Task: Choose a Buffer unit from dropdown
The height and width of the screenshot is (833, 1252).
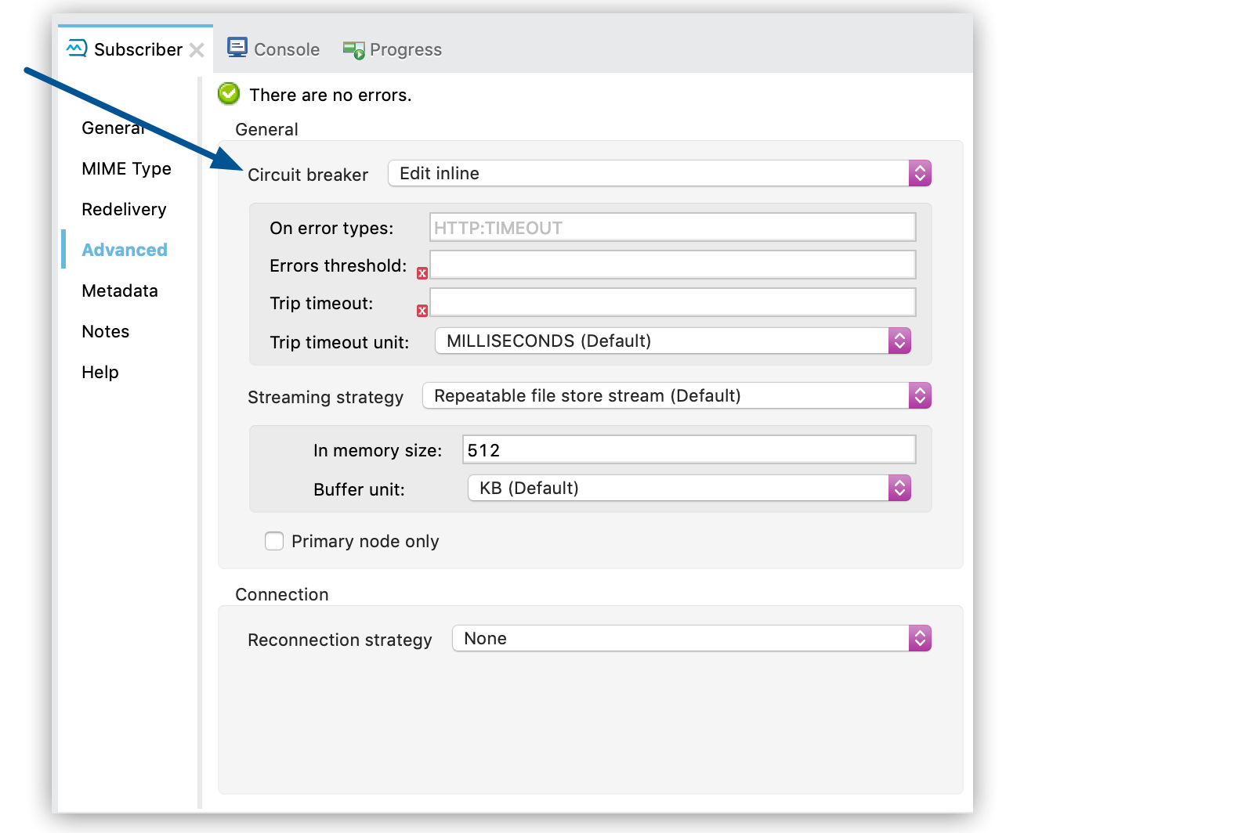Action: pos(689,488)
